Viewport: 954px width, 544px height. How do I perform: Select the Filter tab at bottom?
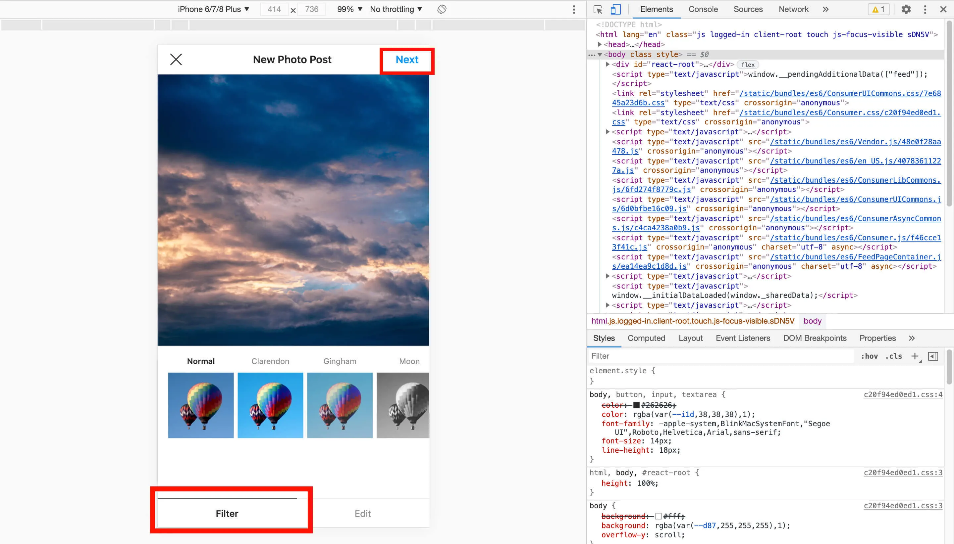[227, 513]
